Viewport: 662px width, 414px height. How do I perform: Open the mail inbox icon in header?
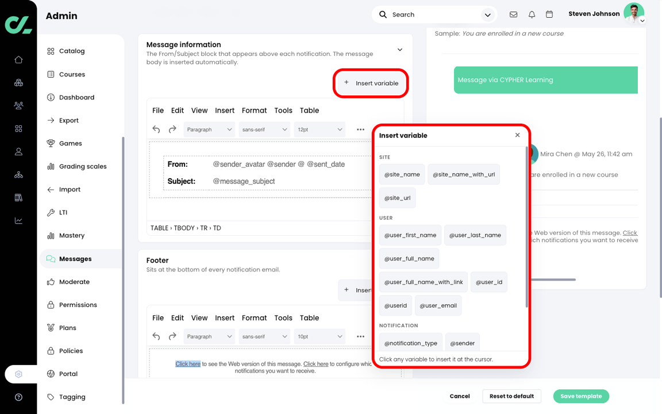tap(513, 14)
